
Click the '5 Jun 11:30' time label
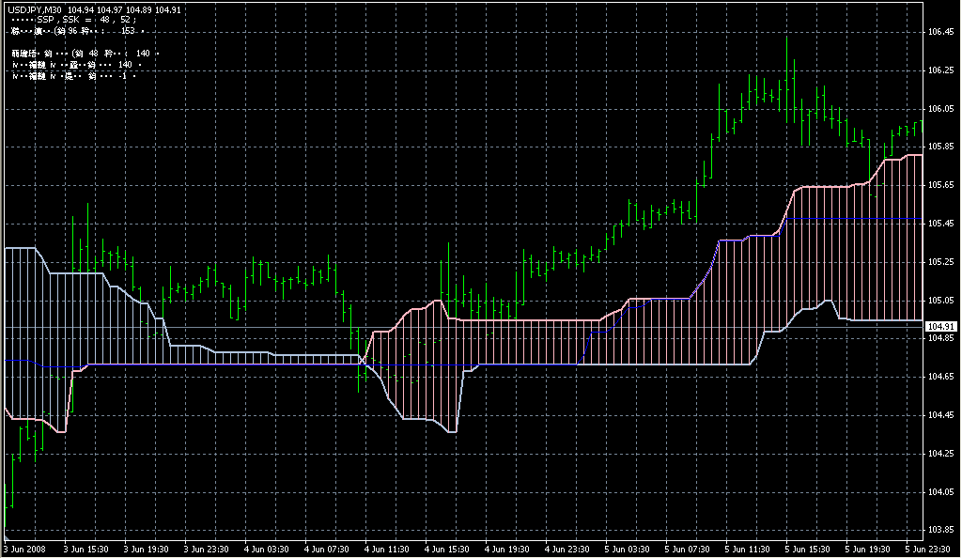pos(747,550)
